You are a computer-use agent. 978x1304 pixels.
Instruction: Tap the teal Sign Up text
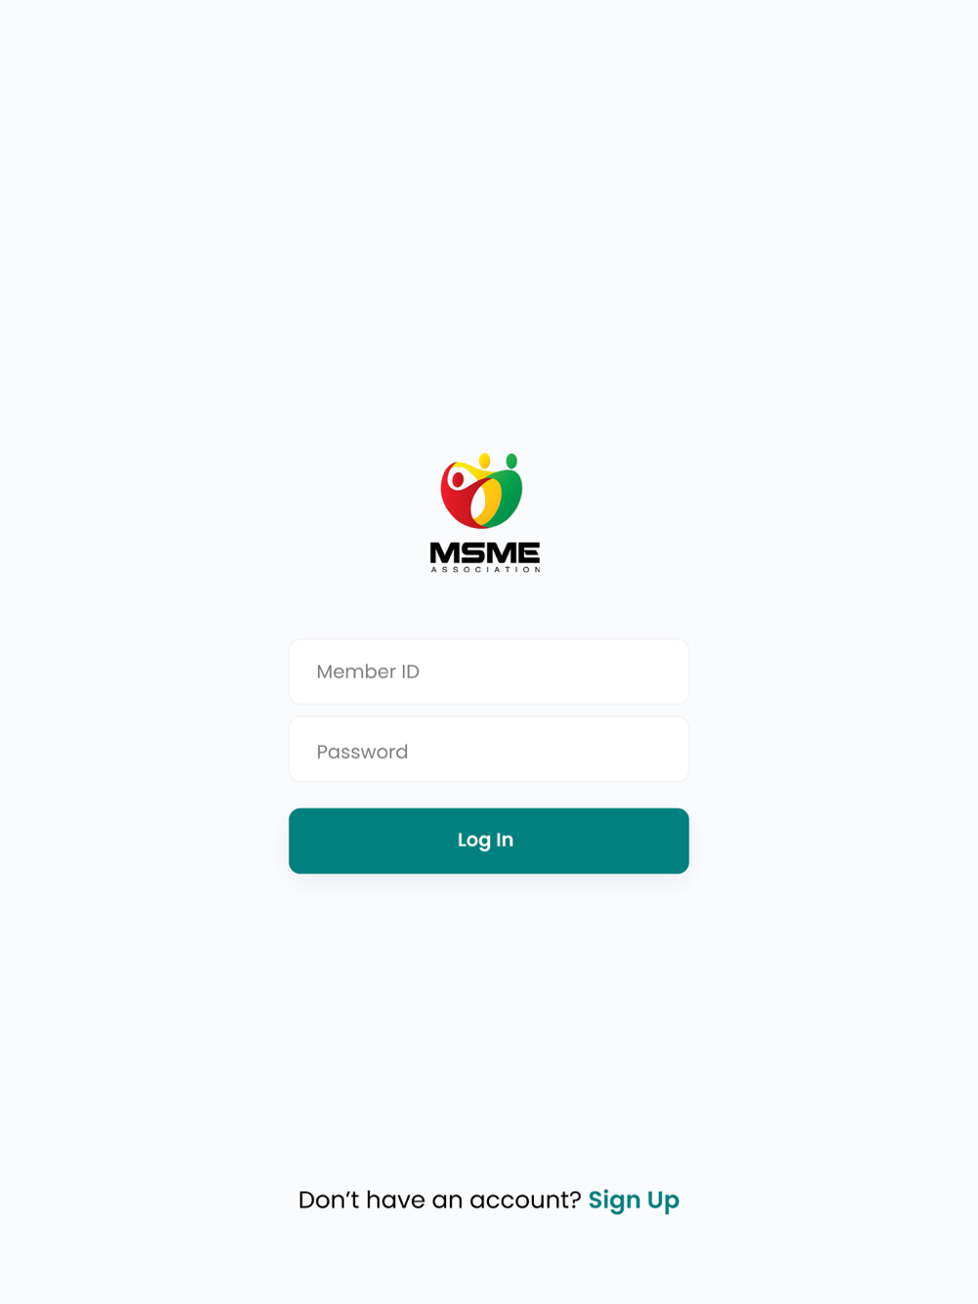click(x=634, y=1199)
